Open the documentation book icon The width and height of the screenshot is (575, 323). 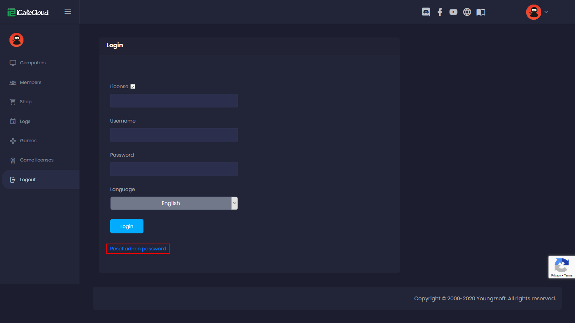click(481, 12)
